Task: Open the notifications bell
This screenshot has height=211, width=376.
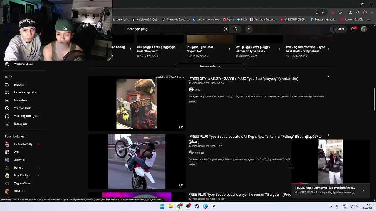Action: pos(353,29)
